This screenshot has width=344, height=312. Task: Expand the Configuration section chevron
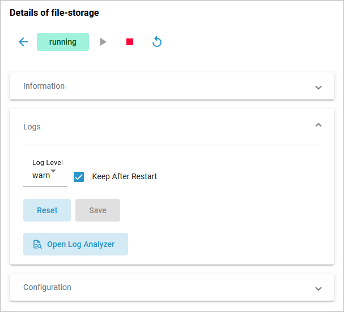pyautogui.click(x=318, y=288)
